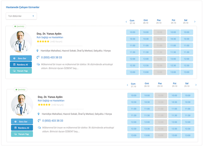Go to previous dates in bottom schedule
This screenshot has height=146, width=204.
click(127, 85)
